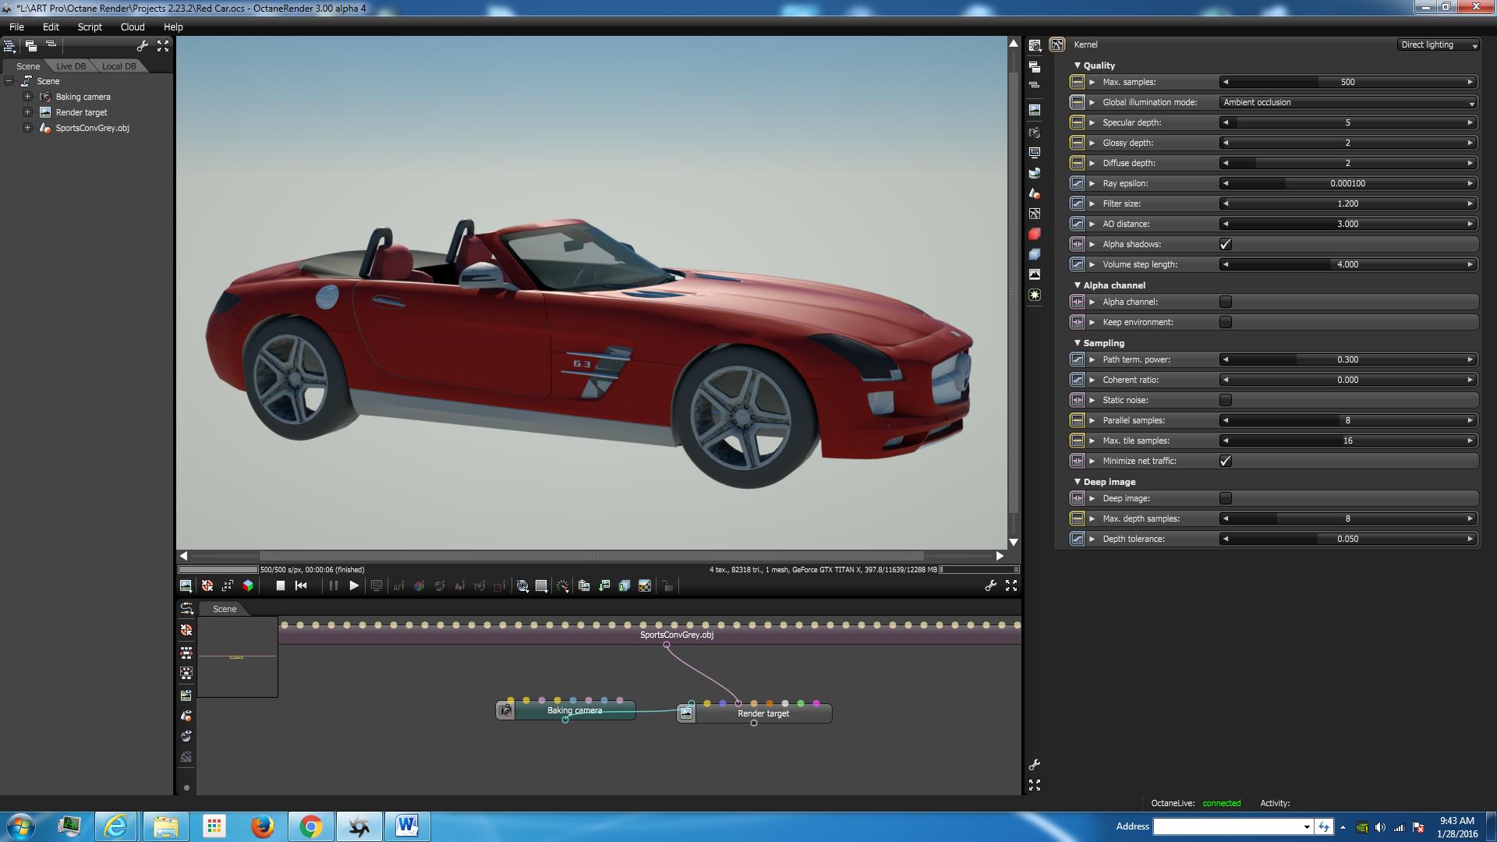The height and width of the screenshot is (842, 1497).
Task: Enable the Static noise checkbox
Action: click(1225, 400)
